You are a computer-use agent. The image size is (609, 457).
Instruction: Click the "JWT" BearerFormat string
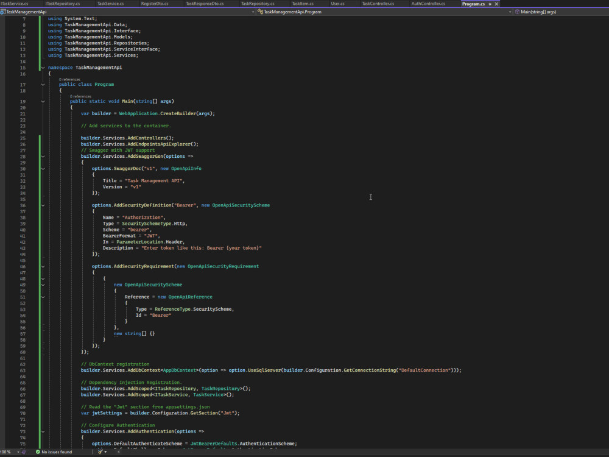[150, 236]
